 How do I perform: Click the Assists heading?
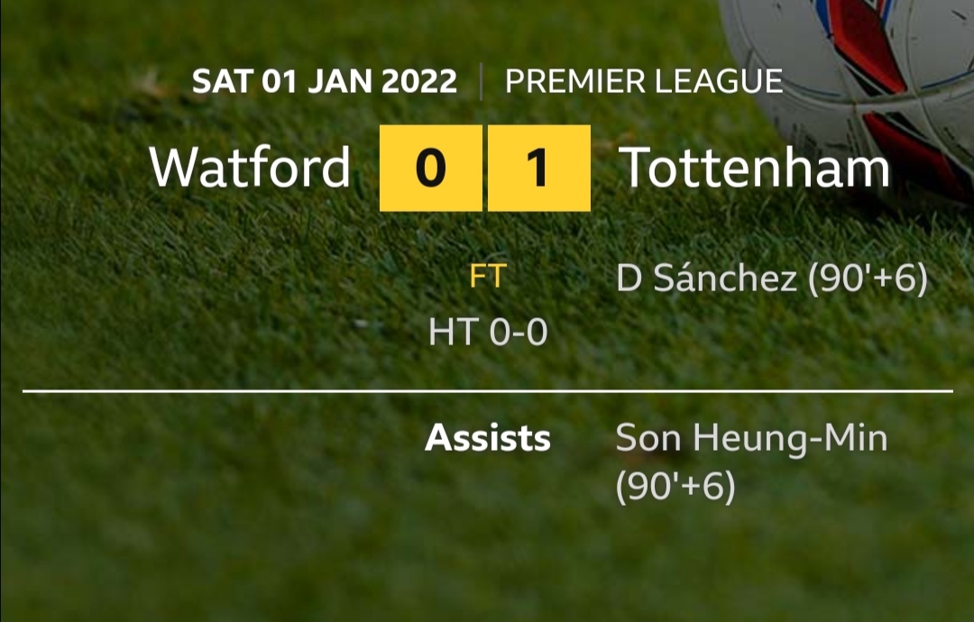click(x=488, y=437)
